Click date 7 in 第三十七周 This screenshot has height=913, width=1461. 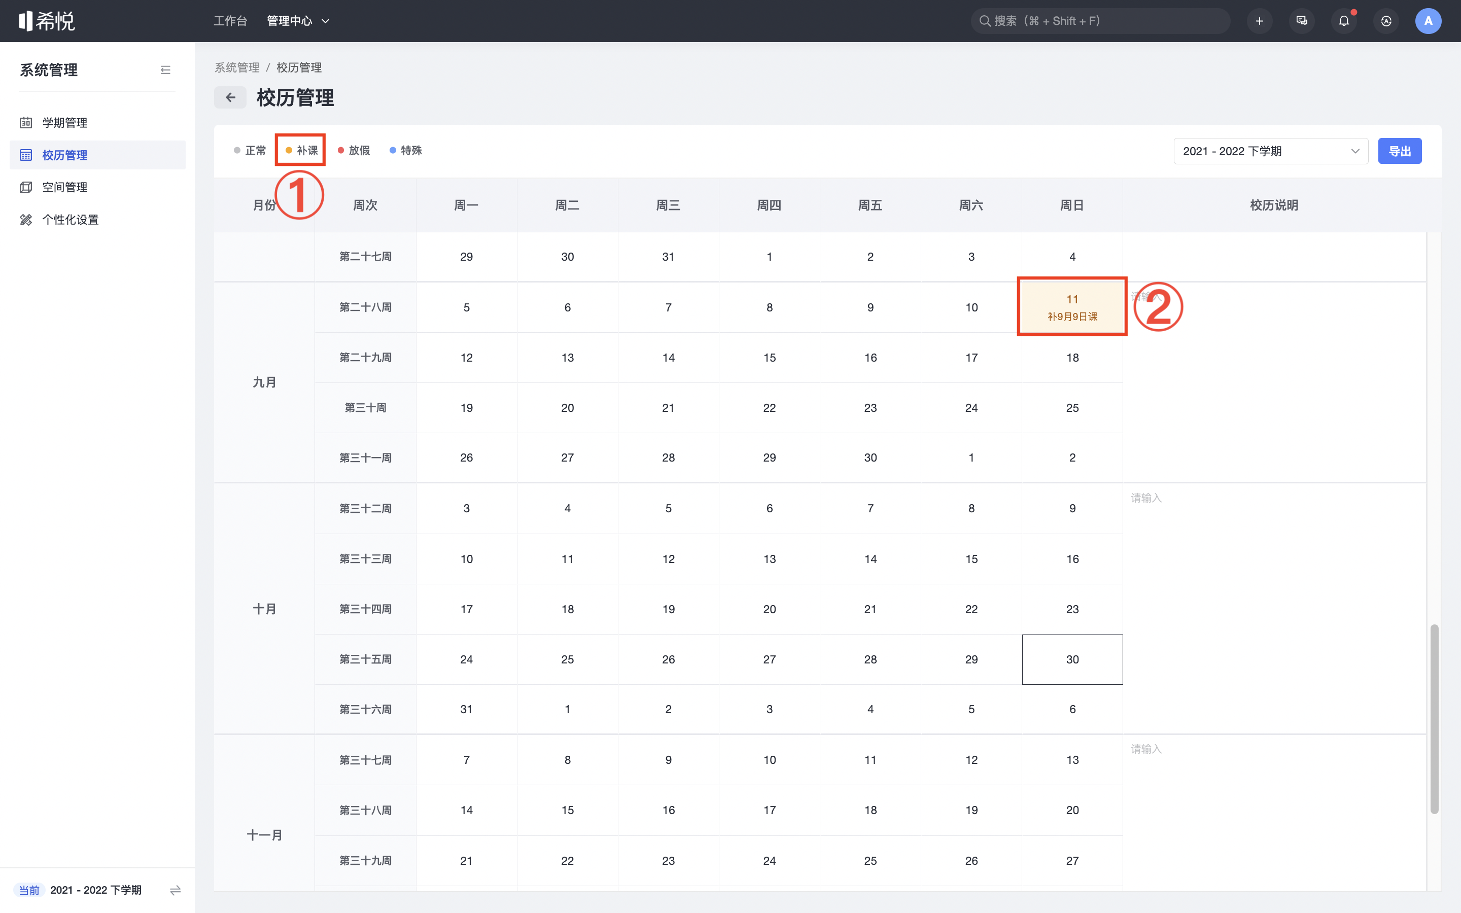point(466,760)
